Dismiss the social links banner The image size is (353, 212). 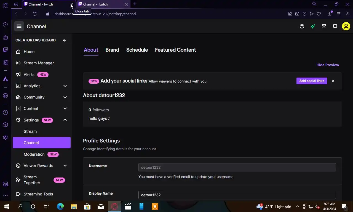(x=333, y=81)
